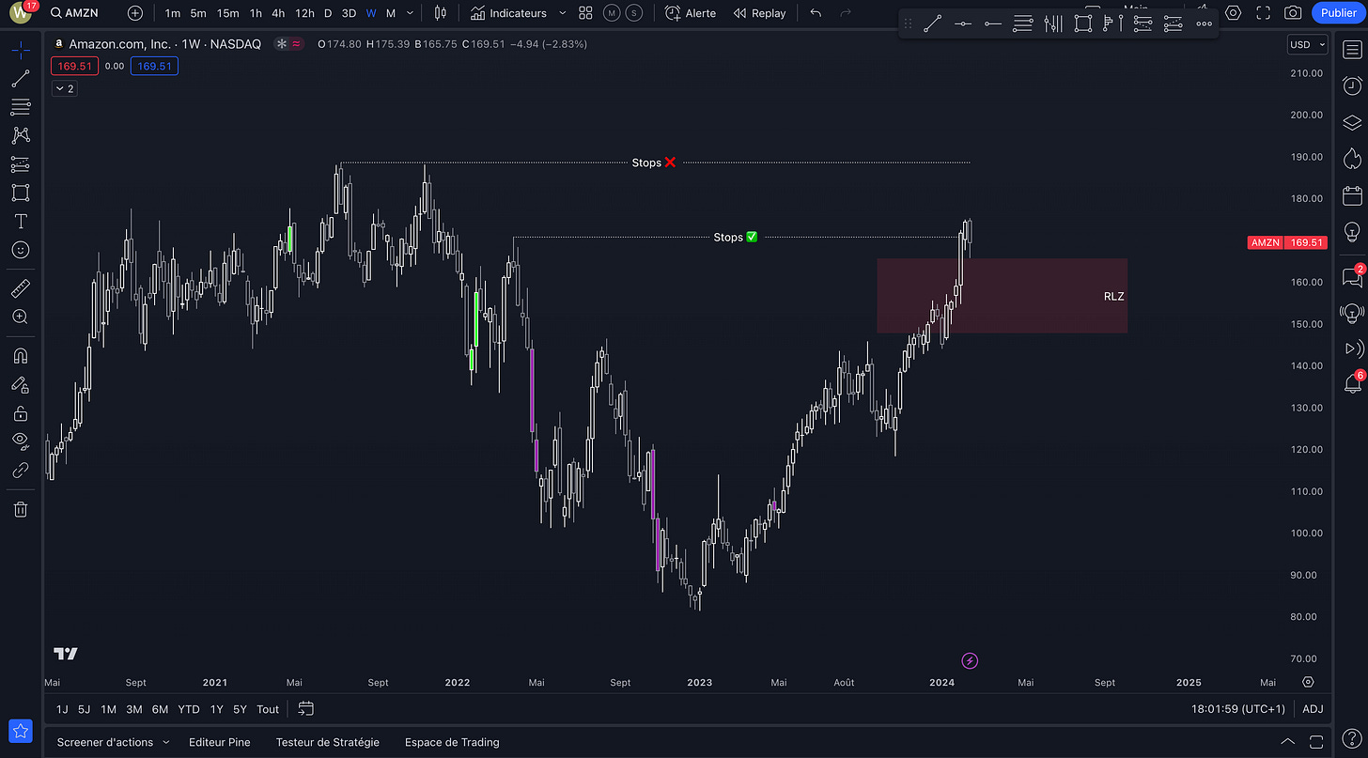The height and width of the screenshot is (758, 1368).
Task: Open the patterns drawing tools
Action: pyautogui.click(x=21, y=136)
